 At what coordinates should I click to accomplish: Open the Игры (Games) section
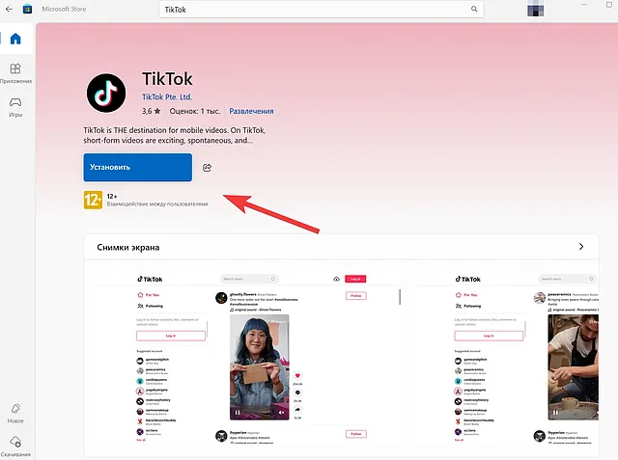click(15, 107)
